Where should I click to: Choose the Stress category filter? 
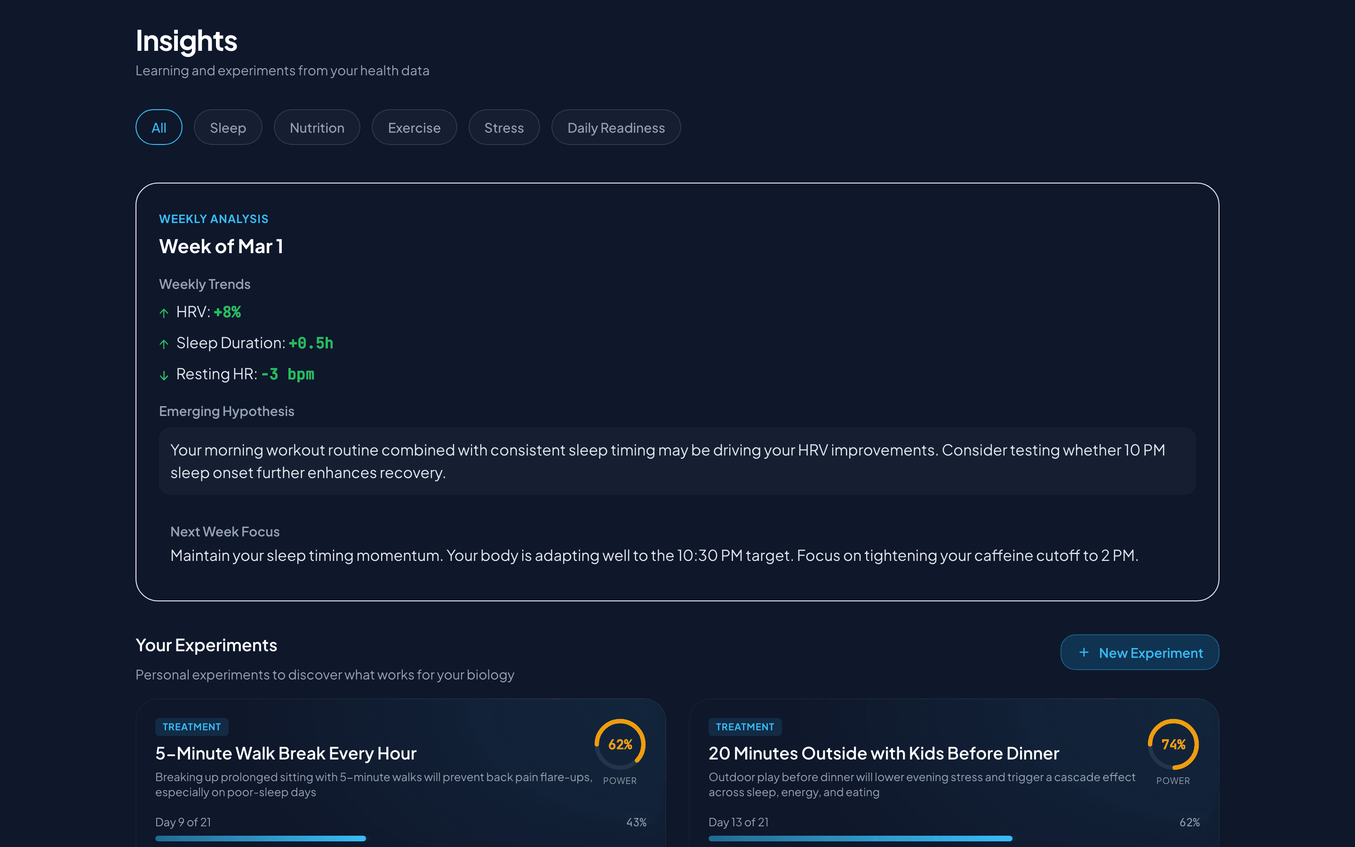tap(504, 128)
